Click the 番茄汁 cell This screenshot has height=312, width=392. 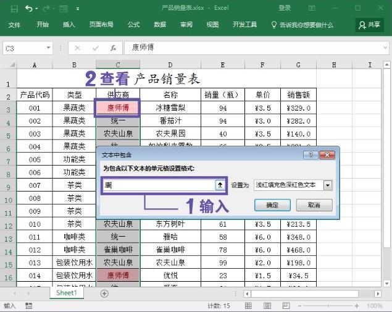click(170, 121)
